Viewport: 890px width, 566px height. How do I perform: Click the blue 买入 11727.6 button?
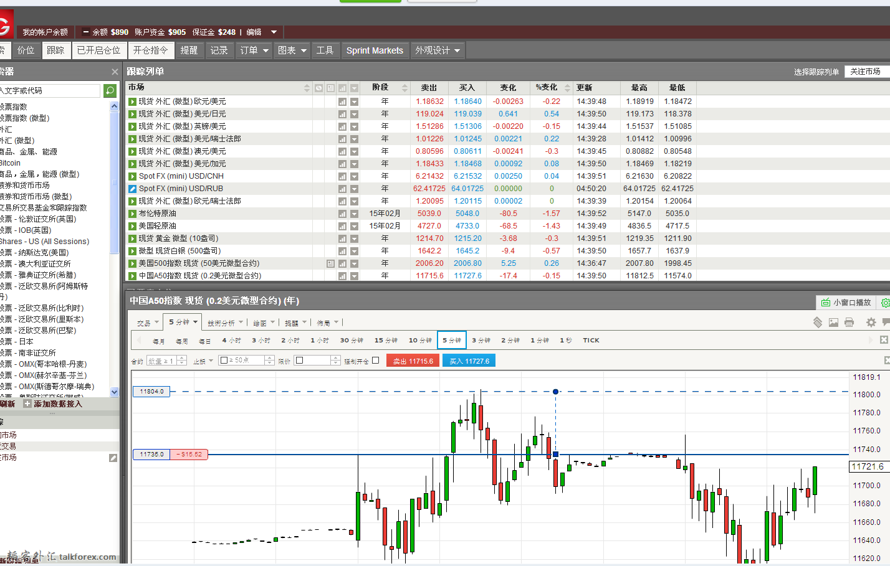(469, 361)
